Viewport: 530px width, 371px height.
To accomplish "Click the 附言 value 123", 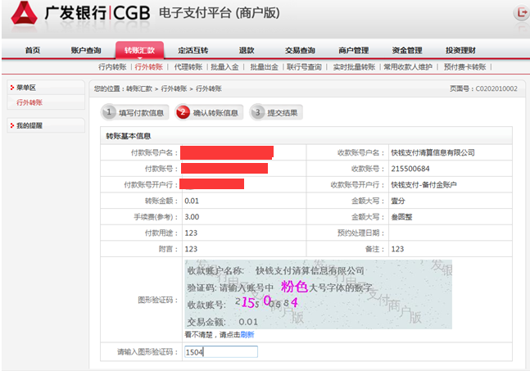I will coord(191,249).
